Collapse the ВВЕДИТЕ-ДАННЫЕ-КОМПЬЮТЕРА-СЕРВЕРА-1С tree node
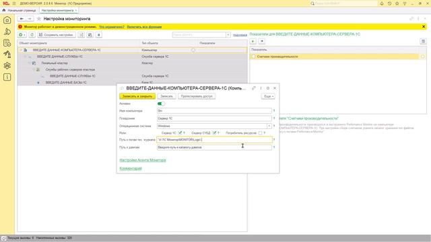431x242 pixels. point(21,50)
